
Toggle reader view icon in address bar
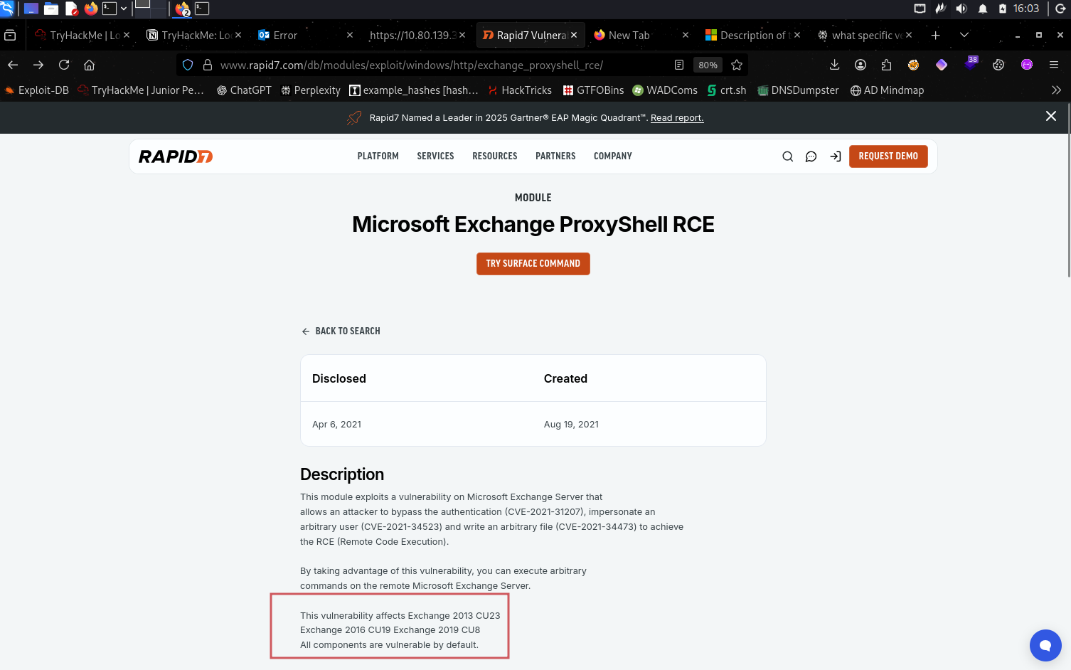[x=679, y=65]
